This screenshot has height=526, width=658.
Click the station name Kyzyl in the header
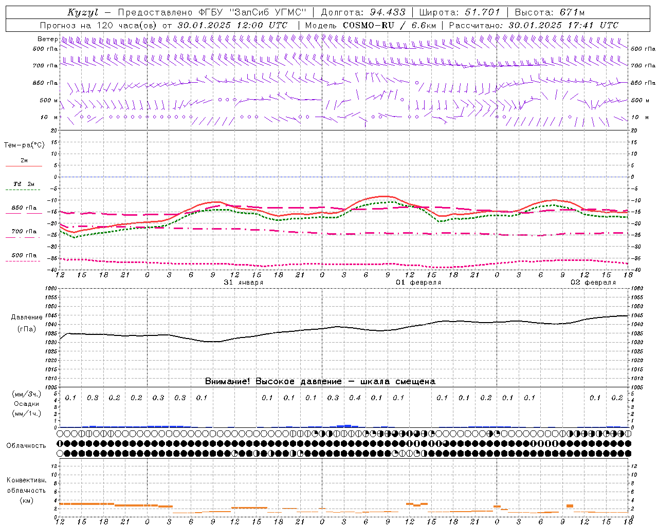coord(82,12)
